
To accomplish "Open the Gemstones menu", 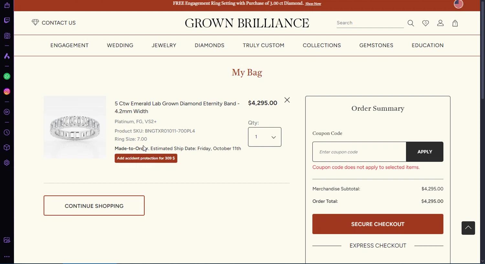I will 376,46.
